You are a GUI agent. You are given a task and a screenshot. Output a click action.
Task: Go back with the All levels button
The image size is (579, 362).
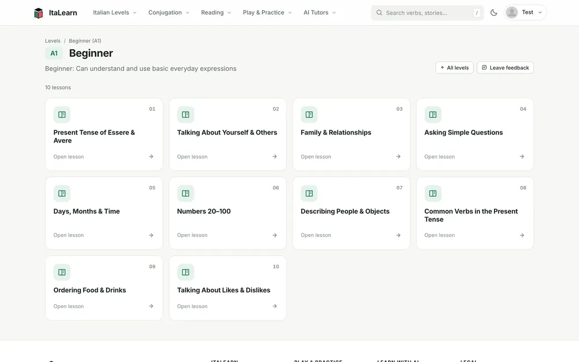click(455, 68)
